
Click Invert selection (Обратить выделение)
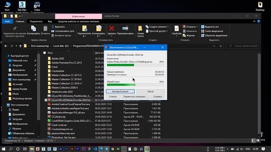(214, 35)
